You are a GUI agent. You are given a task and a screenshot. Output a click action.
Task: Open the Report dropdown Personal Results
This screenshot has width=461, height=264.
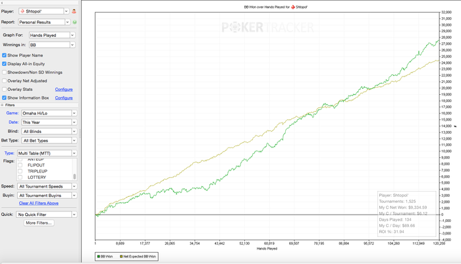tap(44, 22)
